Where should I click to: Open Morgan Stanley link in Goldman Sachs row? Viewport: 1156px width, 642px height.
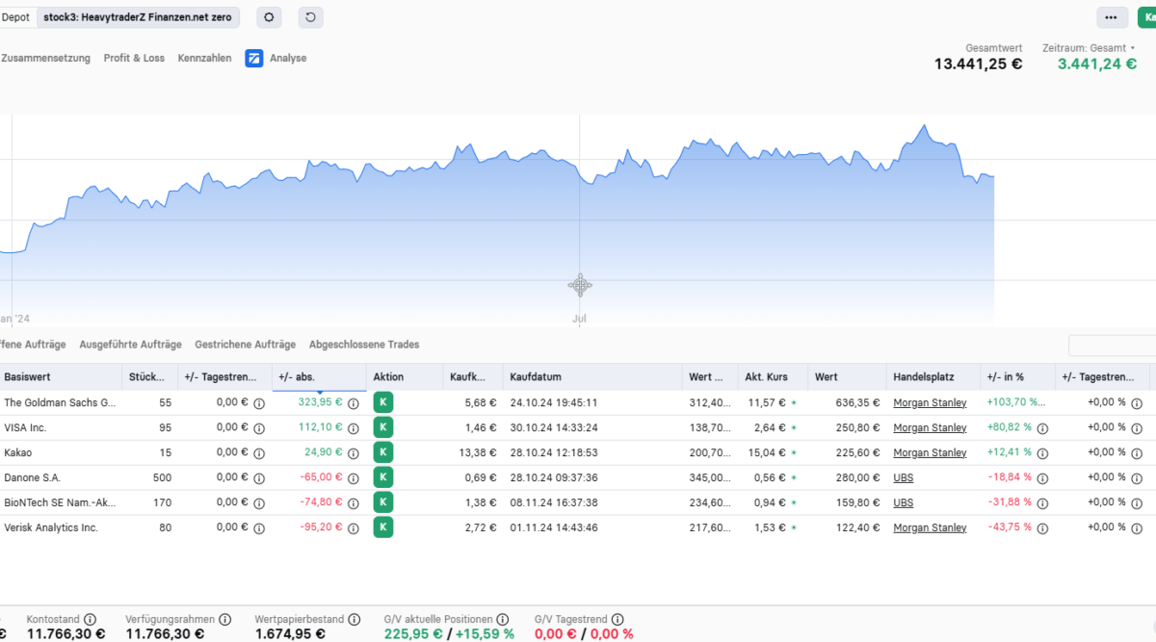click(x=930, y=402)
